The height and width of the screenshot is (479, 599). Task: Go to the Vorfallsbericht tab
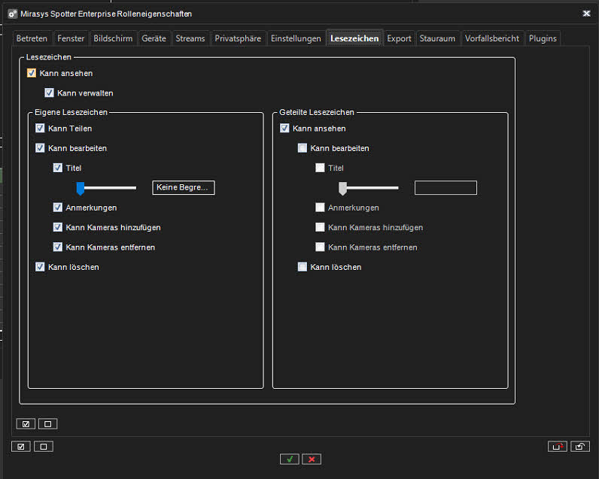coord(492,38)
